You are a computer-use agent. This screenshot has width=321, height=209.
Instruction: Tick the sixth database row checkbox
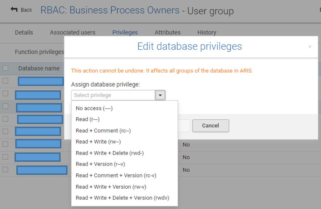coord(5,144)
